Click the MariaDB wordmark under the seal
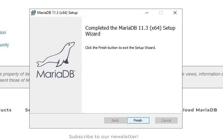 56,74
